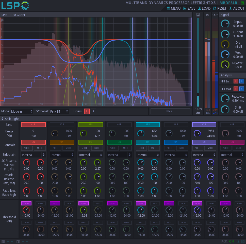
Task: Click the band #5R threshold knob at -12.00
Action: 141,210
